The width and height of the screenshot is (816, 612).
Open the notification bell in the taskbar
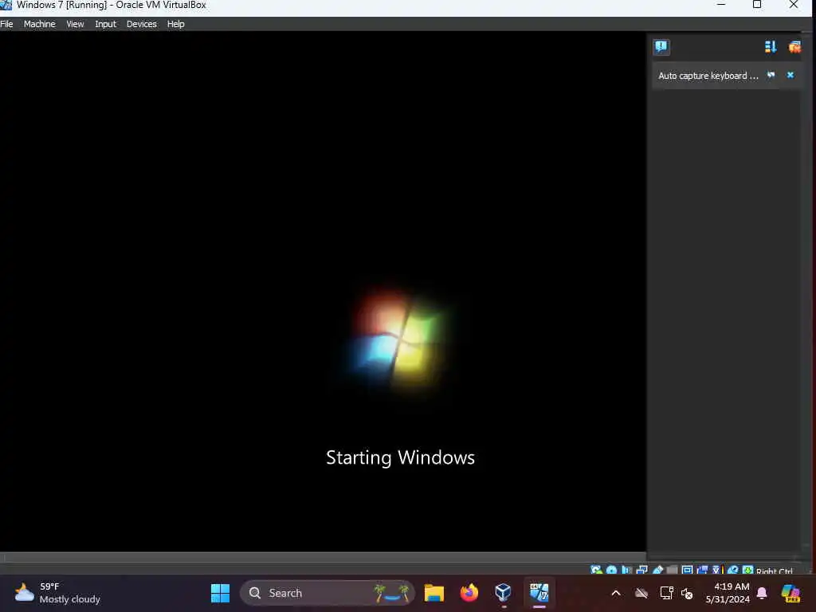(762, 593)
